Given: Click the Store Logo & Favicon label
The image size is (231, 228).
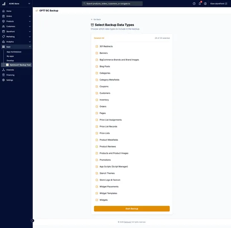Looking at the screenshot, I should tap(110, 180).
